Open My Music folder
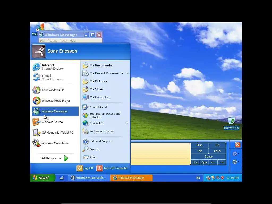 105,89
